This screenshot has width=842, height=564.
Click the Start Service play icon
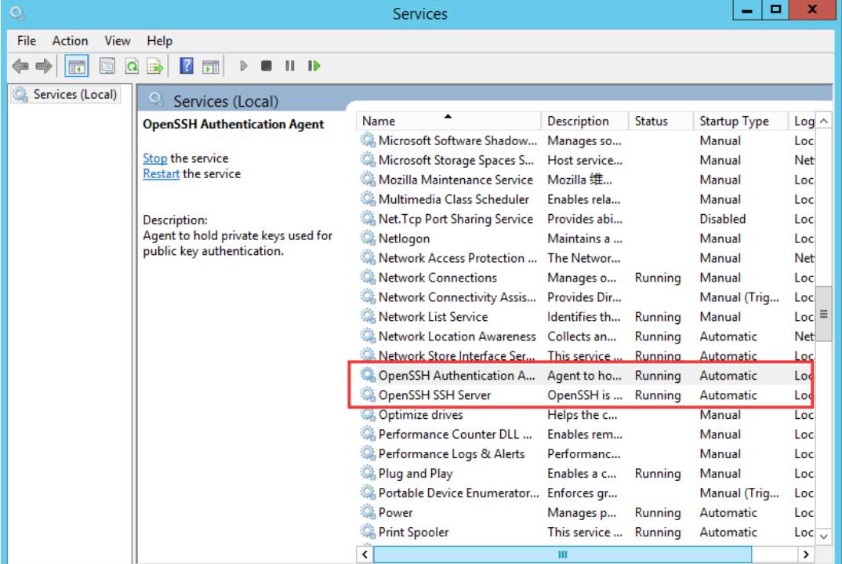click(x=243, y=66)
